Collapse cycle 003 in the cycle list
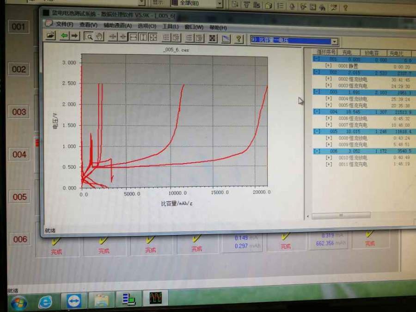416x312 pixels. tap(317, 92)
